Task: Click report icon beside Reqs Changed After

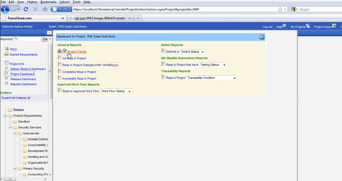Action: (60, 64)
